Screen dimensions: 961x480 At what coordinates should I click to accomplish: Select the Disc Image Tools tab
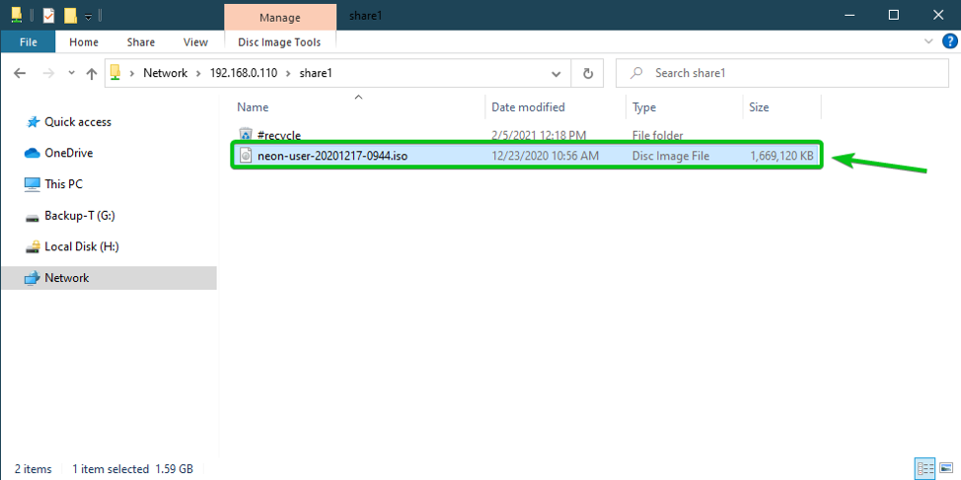click(279, 42)
